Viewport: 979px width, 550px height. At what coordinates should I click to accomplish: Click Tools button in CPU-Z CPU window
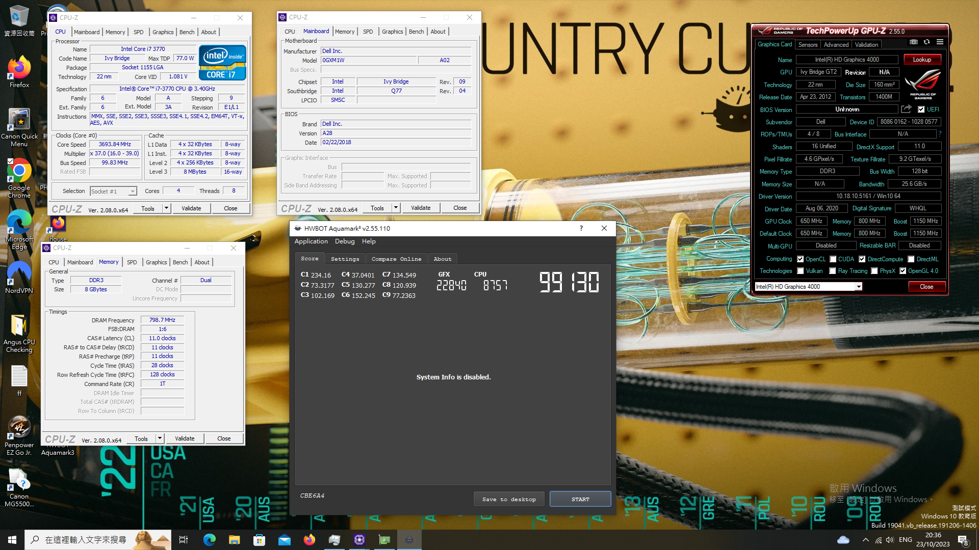click(148, 208)
